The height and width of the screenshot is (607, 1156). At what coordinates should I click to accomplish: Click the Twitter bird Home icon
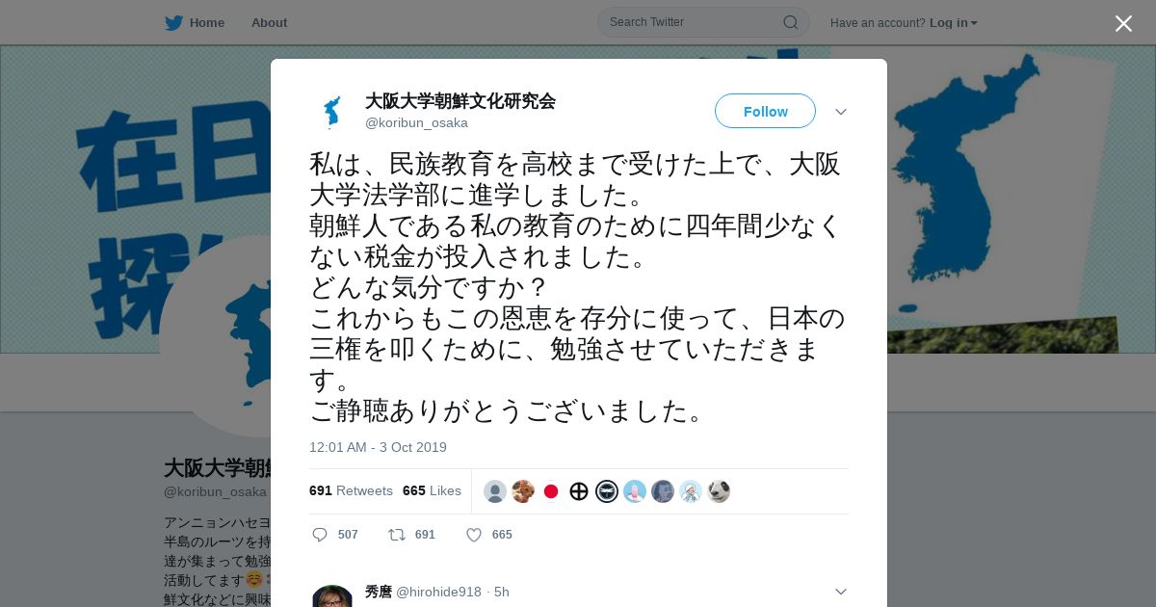173,22
